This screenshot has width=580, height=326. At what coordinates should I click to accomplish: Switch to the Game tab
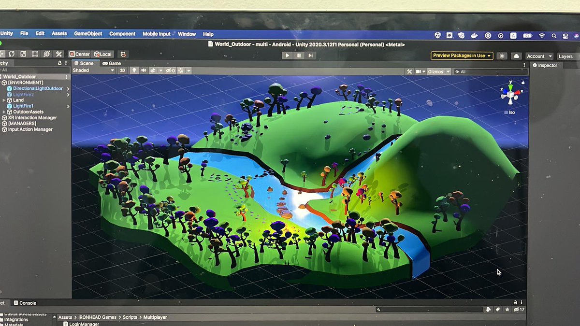(x=111, y=63)
